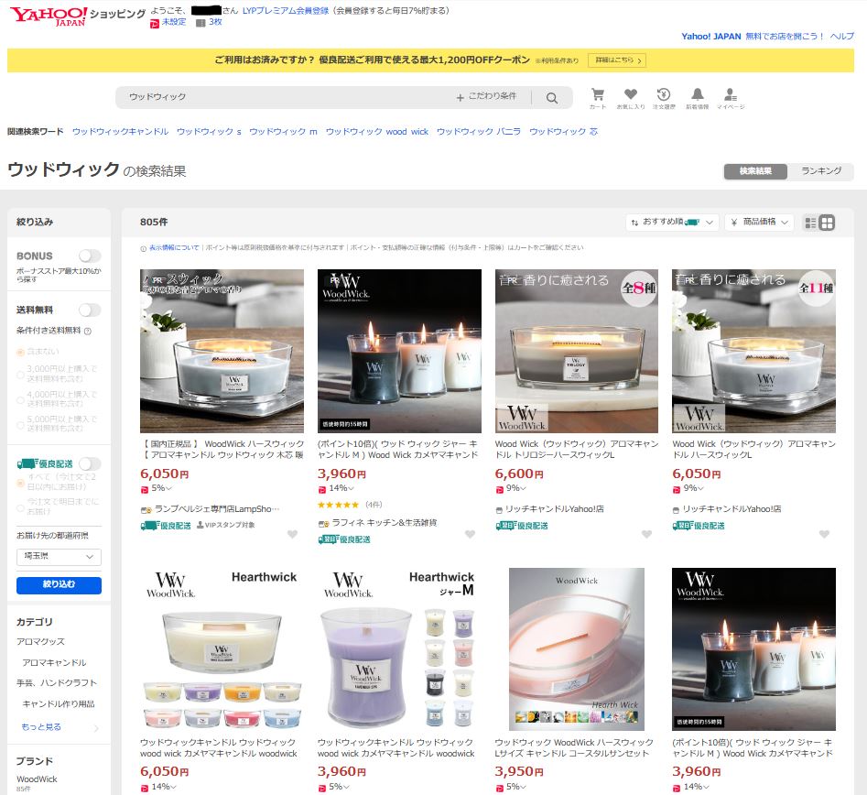Image resolution: width=867 pixels, height=795 pixels.
Task: Open the おすすめ順 sort dropdown
Action: 672,223
